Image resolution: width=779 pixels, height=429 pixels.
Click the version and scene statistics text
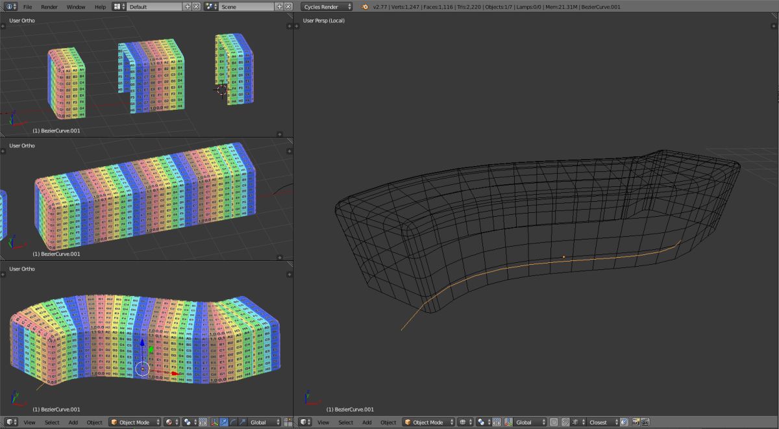pos(497,6)
